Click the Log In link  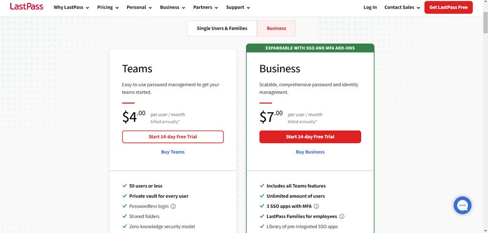(x=370, y=7)
